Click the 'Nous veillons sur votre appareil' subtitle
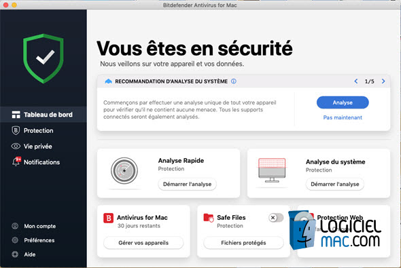Image resolution: width=401 pixels, height=268 pixels. [172, 64]
